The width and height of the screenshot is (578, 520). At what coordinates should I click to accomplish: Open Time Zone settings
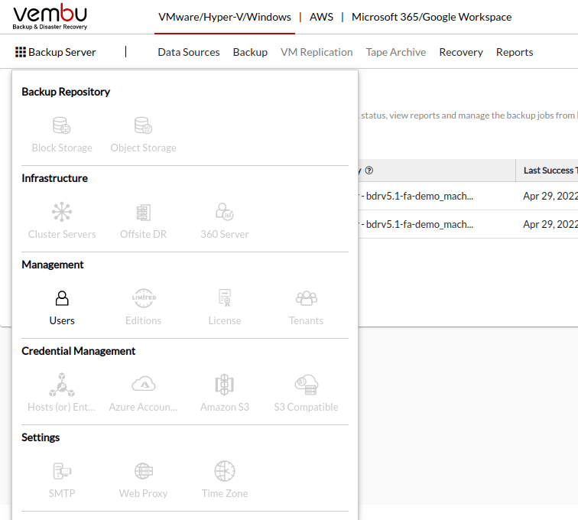[x=225, y=480]
